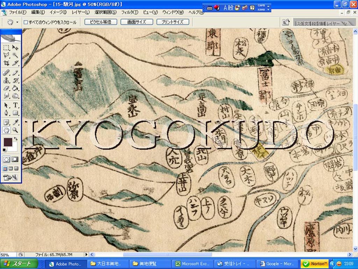Reset to default black and white colors
The image size is (358, 269).
tap(4, 150)
